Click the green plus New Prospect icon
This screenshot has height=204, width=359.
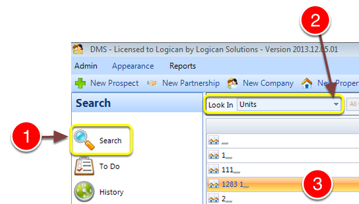(80, 83)
